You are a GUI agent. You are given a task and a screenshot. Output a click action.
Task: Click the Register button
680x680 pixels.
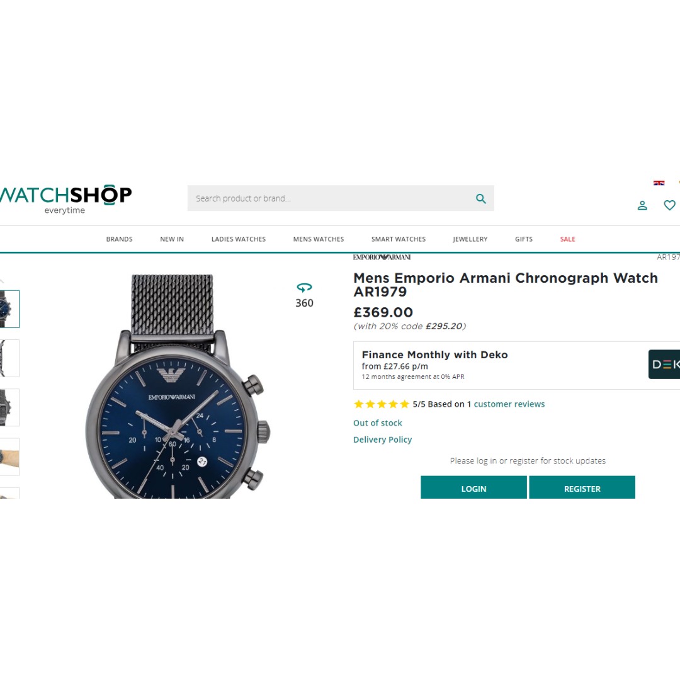[582, 487]
